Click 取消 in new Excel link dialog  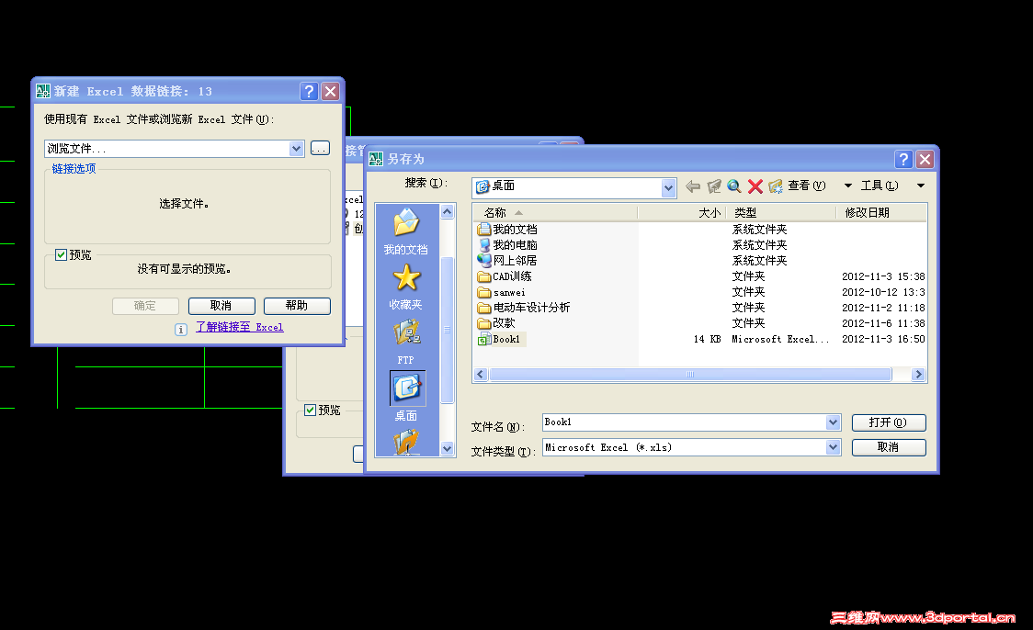click(x=221, y=306)
